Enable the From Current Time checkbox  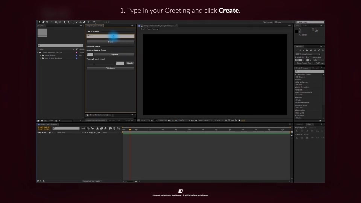click(x=296, y=63)
